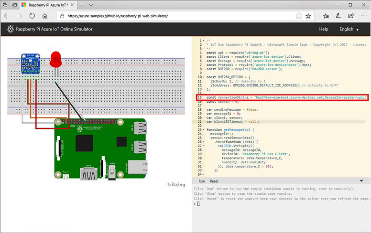Open the Favorites hub icon
The width and height of the screenshot is (371, 233).
326,16
